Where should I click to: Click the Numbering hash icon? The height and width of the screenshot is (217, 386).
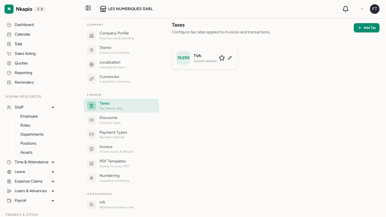(x=92, y=178)
